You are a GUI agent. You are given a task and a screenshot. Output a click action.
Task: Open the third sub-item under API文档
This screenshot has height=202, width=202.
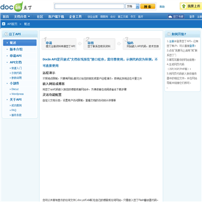[16, 78]
